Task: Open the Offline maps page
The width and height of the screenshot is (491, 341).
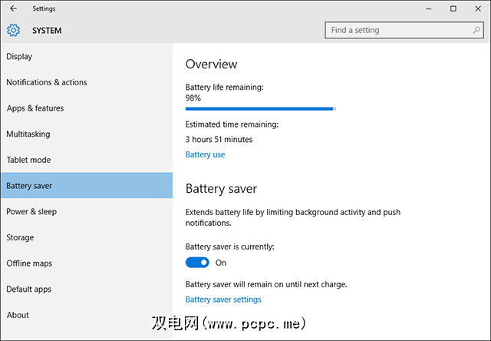Action: [x=29, y=263]
